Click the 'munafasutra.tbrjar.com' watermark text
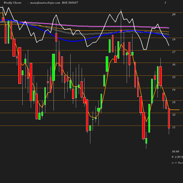183x183 pixels. pos(45,3)
